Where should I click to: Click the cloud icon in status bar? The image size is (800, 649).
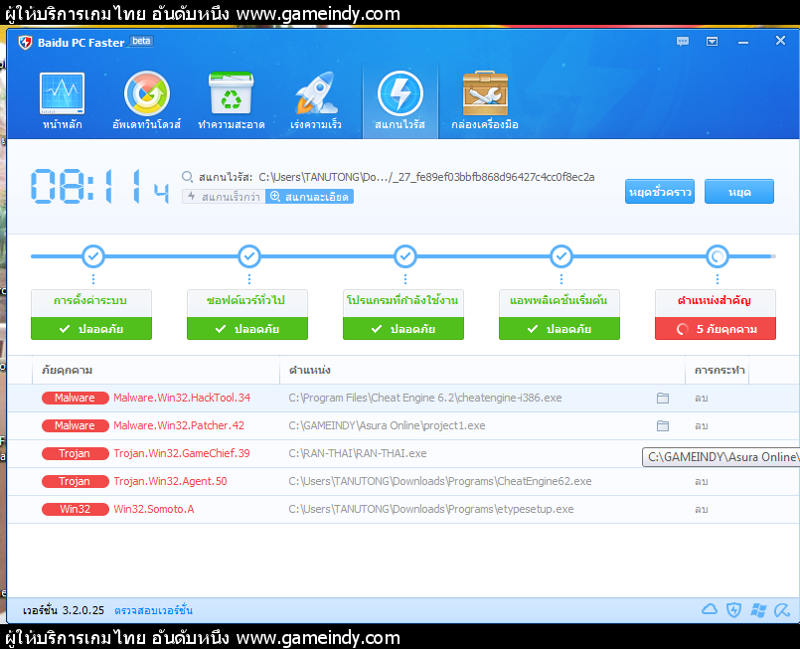710,609
